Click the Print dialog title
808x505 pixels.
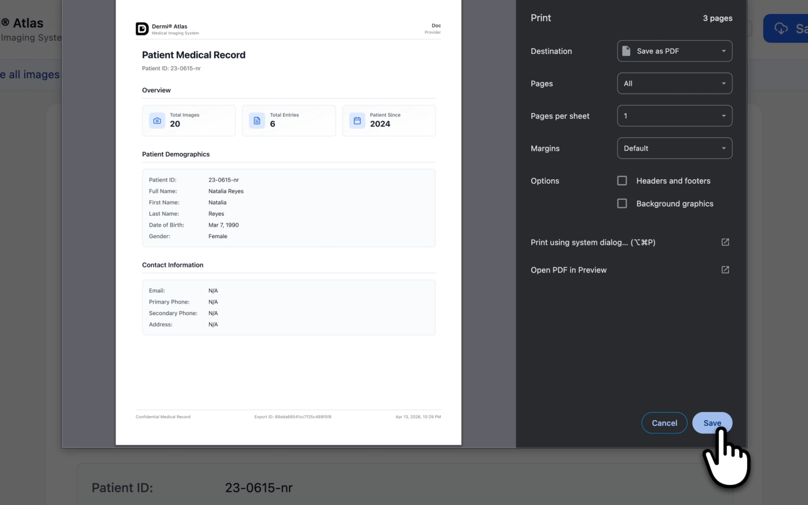tap(541, 18)
